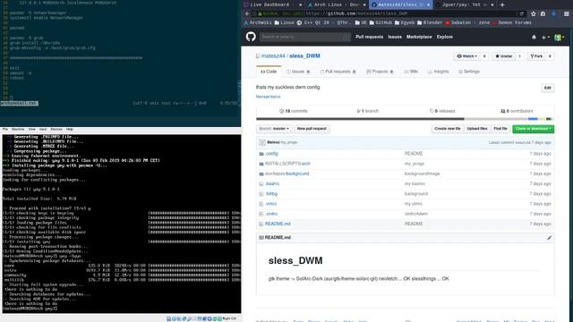Reload the page from the address bar
Viewport: 573px width, 322px height.
[521, 14]
